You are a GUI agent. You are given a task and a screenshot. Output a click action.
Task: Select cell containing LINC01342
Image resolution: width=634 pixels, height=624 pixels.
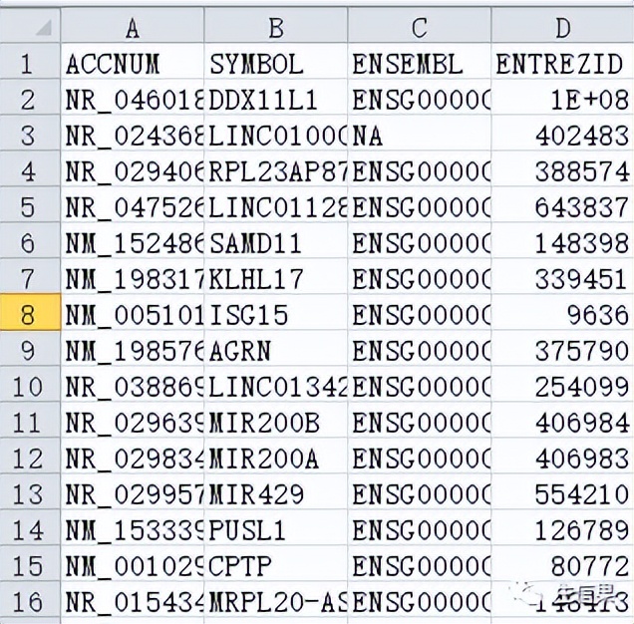point(276,384)
